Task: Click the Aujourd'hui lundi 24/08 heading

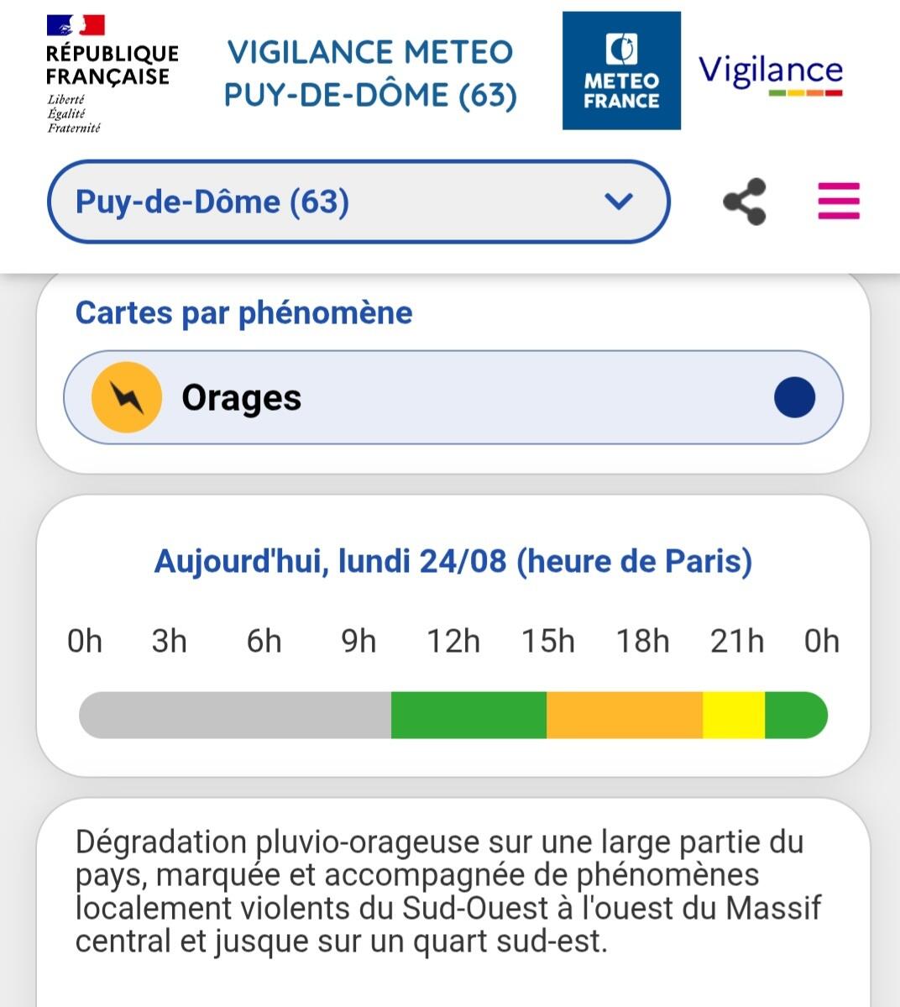Action: coord(453,561)
